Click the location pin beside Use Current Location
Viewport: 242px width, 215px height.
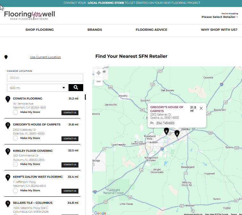pos(6,57)
